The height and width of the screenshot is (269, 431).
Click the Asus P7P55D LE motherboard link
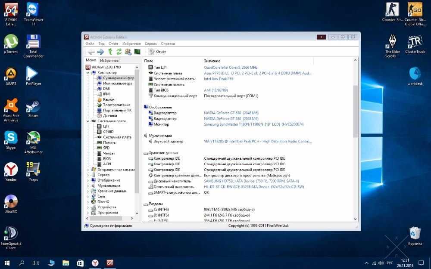[x=258, y=73]
